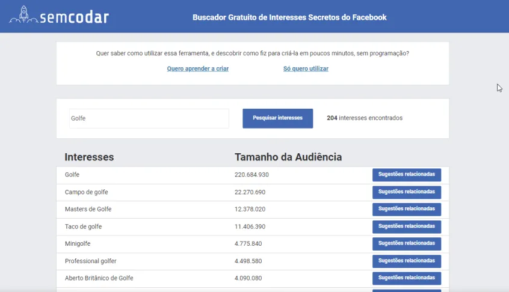Click the 'Tamanho da Audiência' column header
Viewport: 509px width, 292px height.
pos(288,157)
